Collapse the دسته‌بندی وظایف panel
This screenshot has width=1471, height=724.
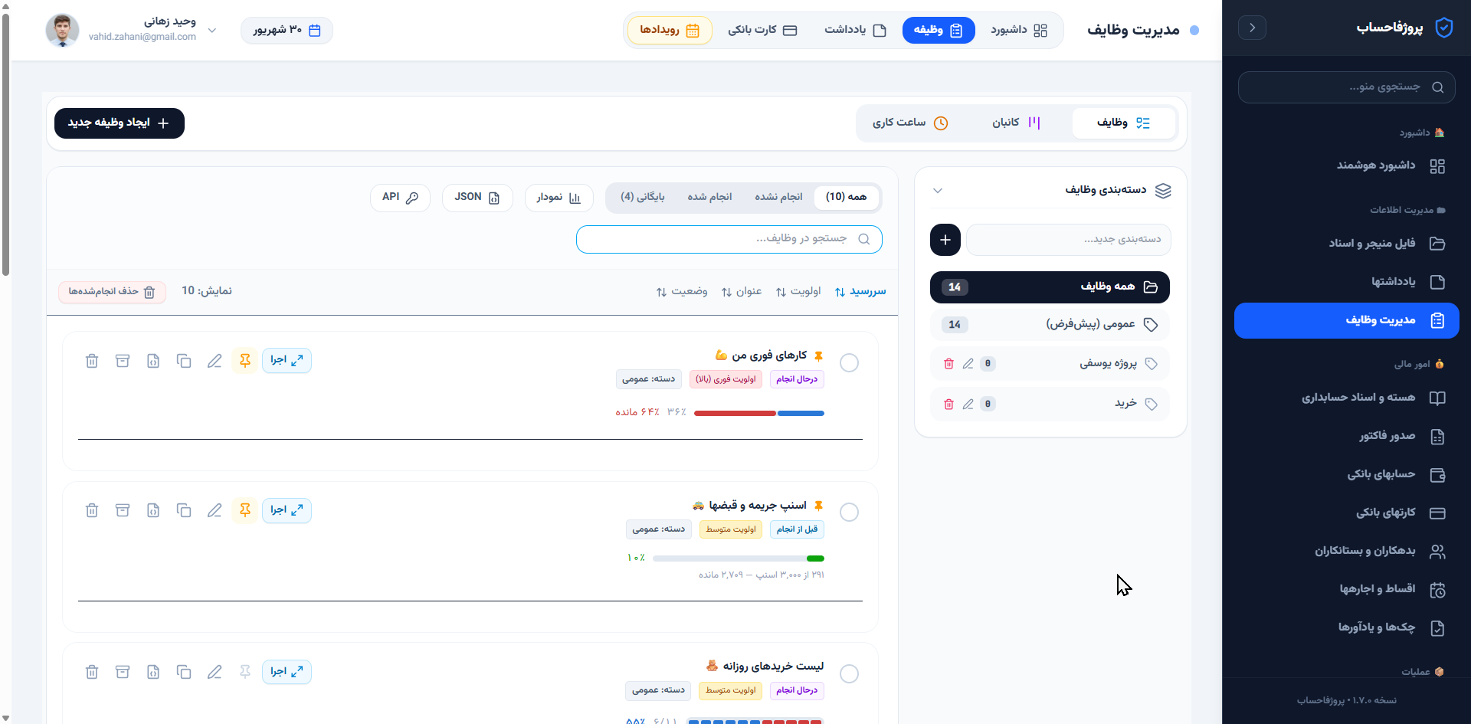(x=938, y=191)
